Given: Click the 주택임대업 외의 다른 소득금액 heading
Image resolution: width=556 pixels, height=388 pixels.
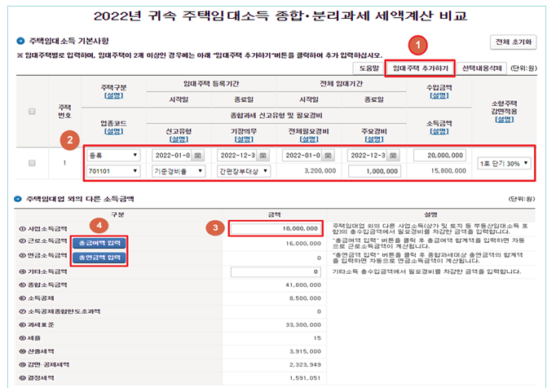Looking at the screenshot, I should [80, 199].
